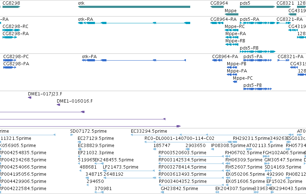Select EST EP21032.3prime

(x=79, y=156)
